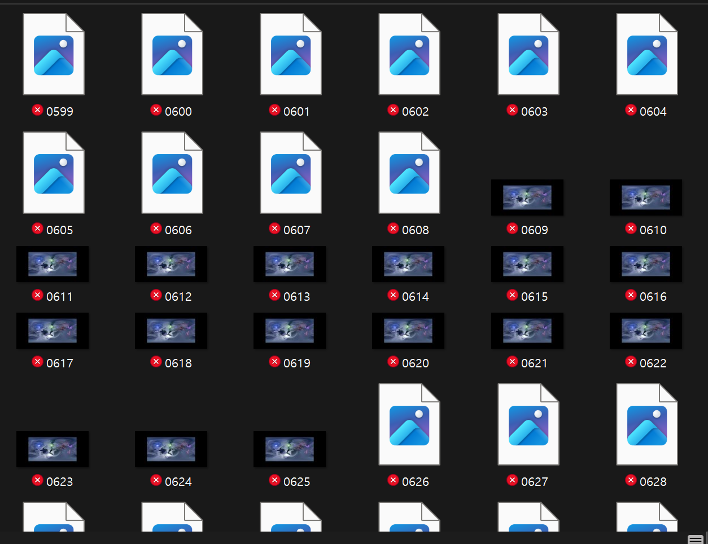Click the 0615 thumbnail preview
The width and height of the screenshot is (708, 544).
tap(527, 264)
